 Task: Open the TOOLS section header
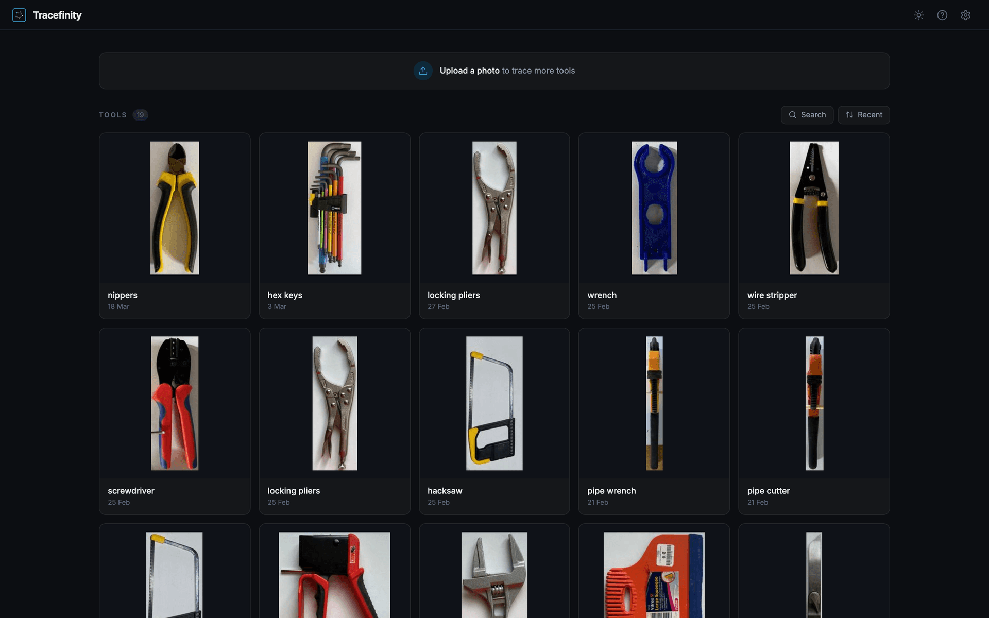(113, 115)
